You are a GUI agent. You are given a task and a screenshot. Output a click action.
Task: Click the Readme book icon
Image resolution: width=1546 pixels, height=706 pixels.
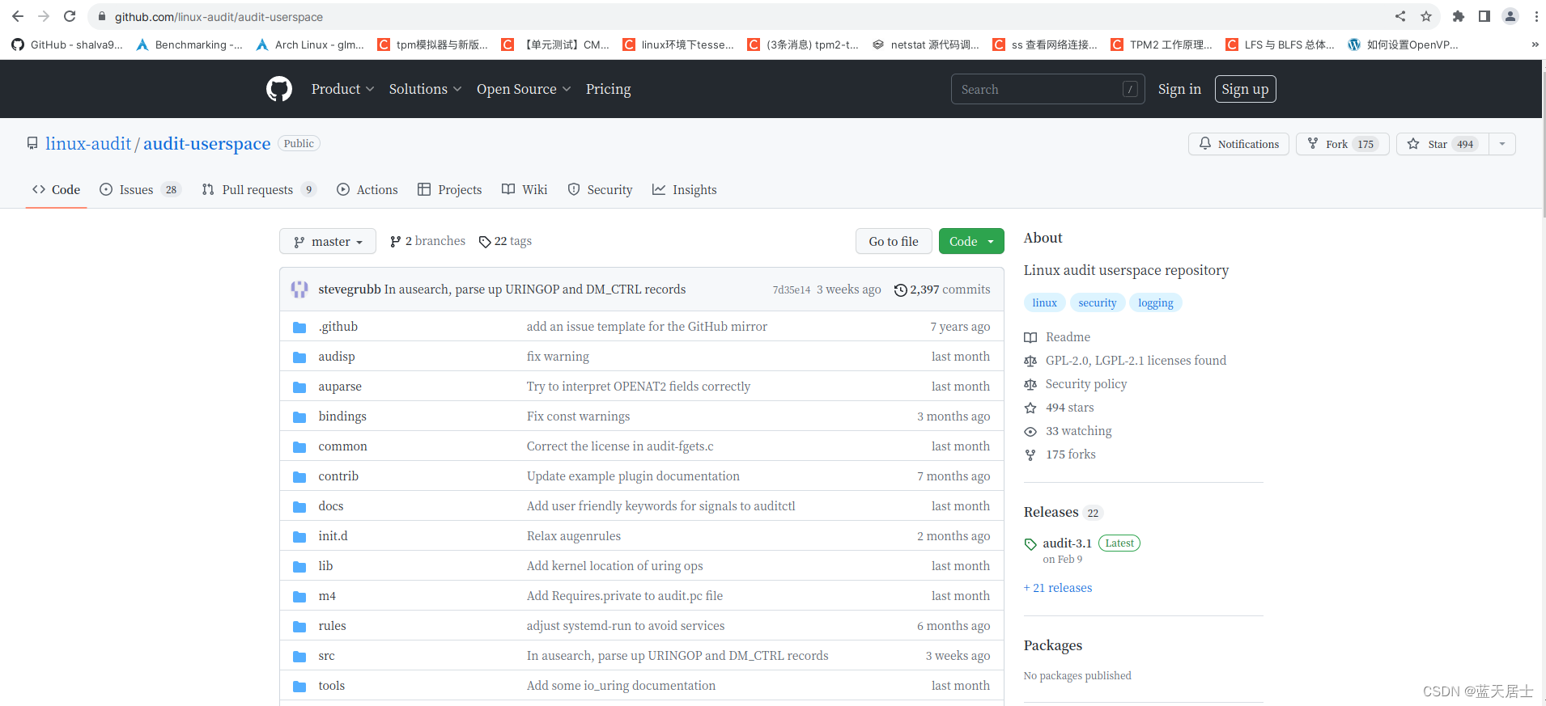click(1030, 337)
